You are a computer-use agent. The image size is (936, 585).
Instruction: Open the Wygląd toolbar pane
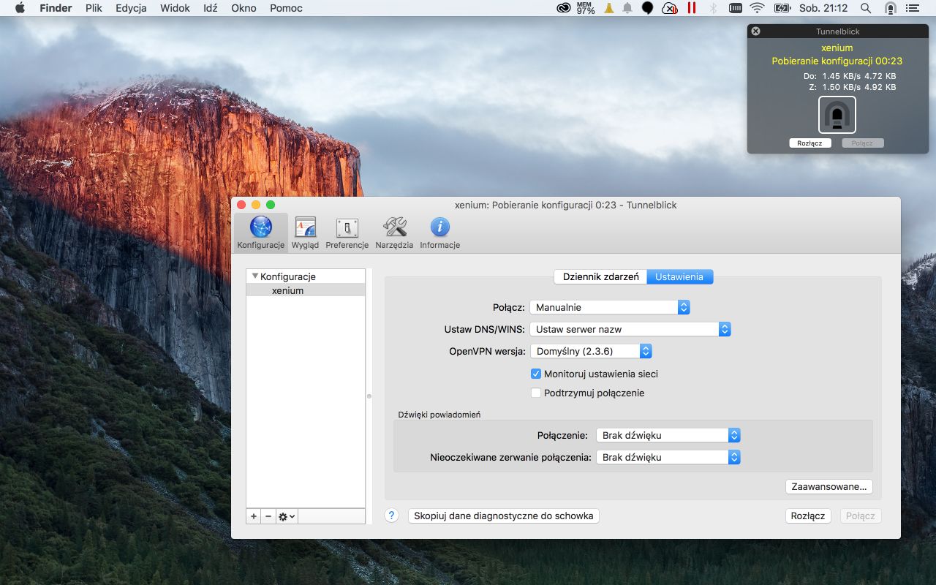[305, 233]
